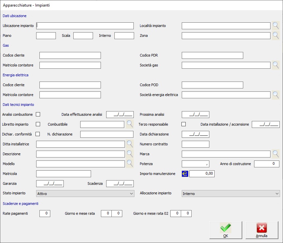This screenshot has height=243, width=283.
Task: Click the Ditta installatrice text field
Action: tap(81, 144)
